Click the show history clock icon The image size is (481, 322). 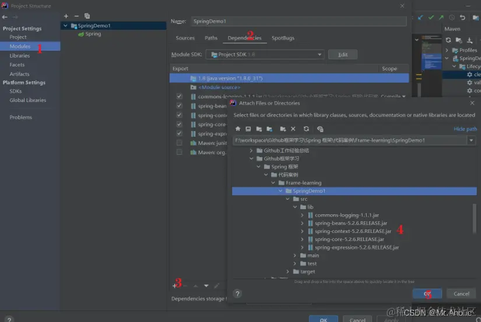point(451,17)
